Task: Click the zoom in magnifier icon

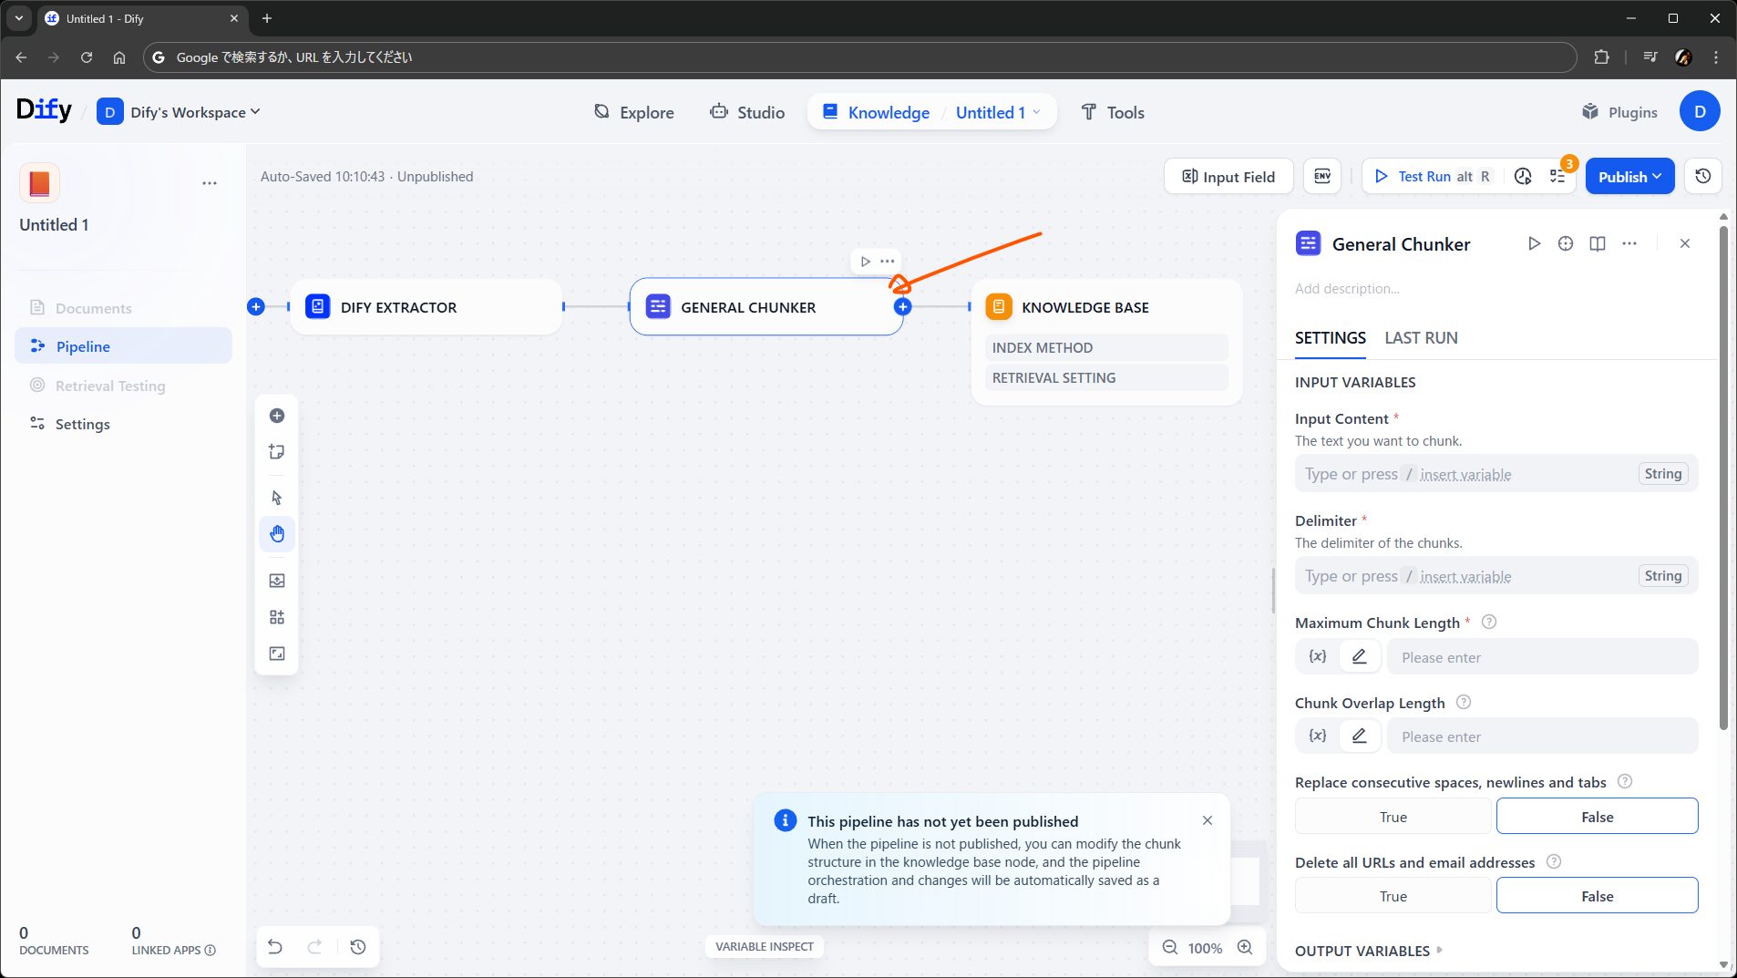Action: [1245, 947]
